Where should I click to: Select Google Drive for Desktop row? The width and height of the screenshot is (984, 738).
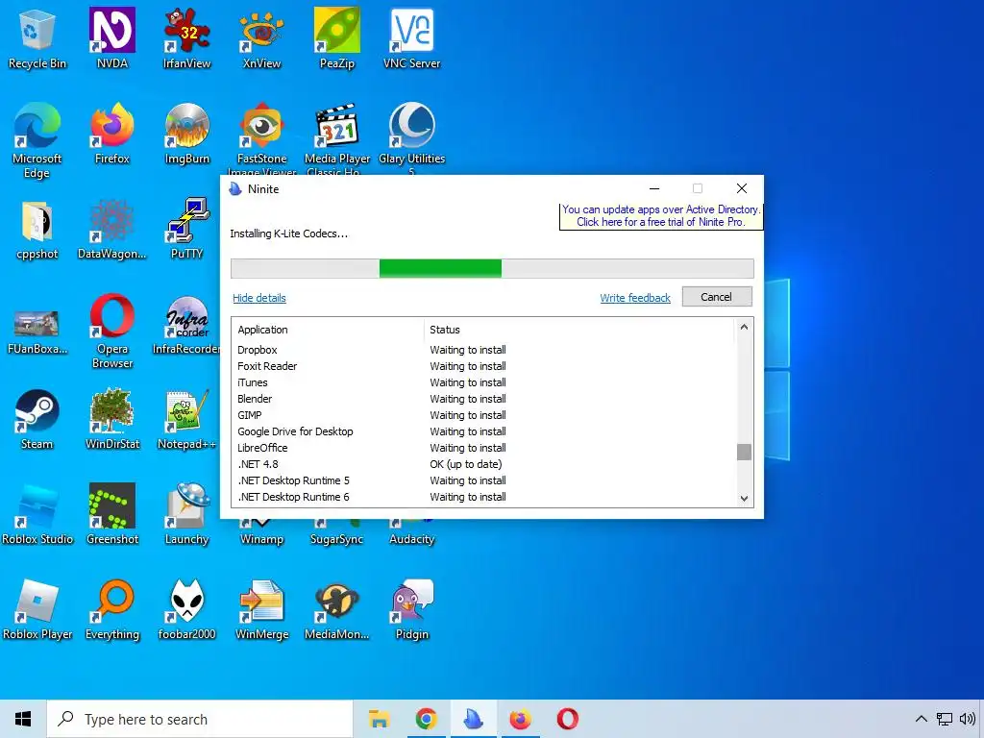coord(484,431)
